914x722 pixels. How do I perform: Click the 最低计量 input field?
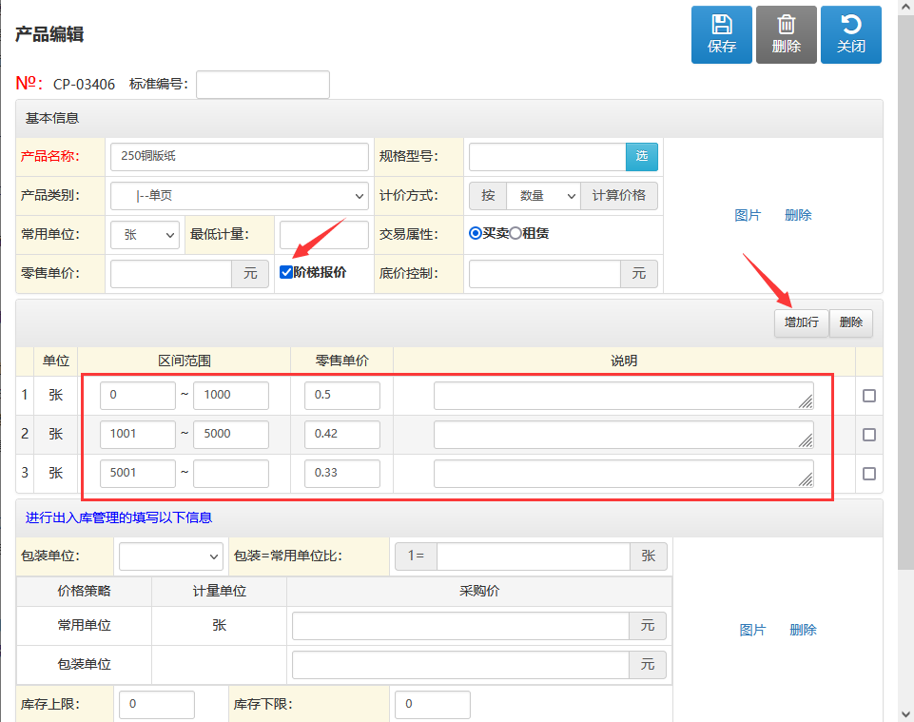pos(324,235)
